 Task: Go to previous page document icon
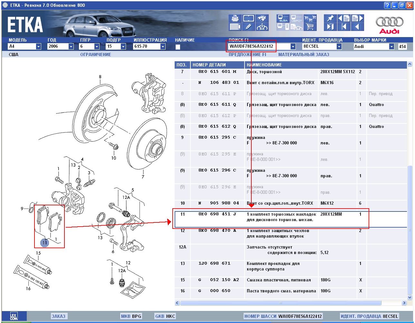344,18
